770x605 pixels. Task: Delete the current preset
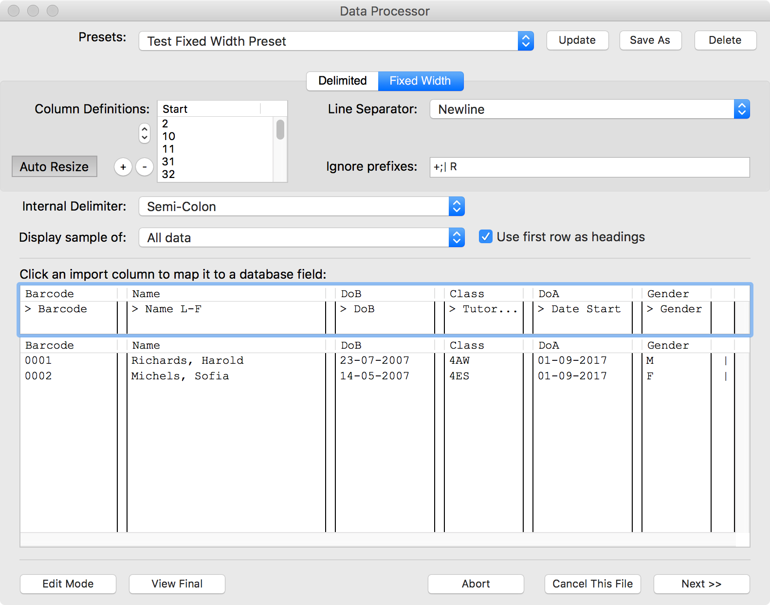pyautogui.click(x=725, y=40)
